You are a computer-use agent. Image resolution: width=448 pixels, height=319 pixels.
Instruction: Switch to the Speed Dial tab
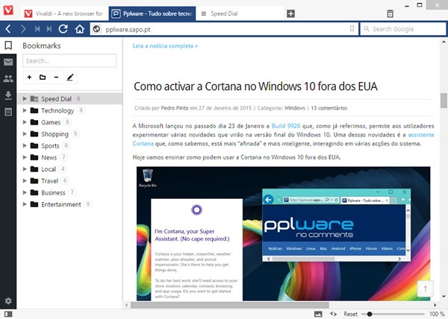click(x=239, y=13)
